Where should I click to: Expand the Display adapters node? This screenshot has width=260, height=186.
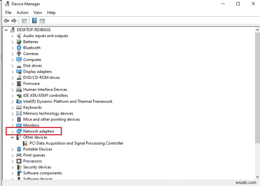[12, 72]
